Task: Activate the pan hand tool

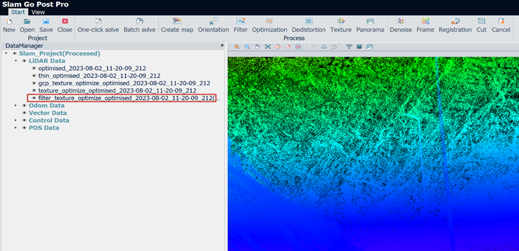Action: [257, 47]
